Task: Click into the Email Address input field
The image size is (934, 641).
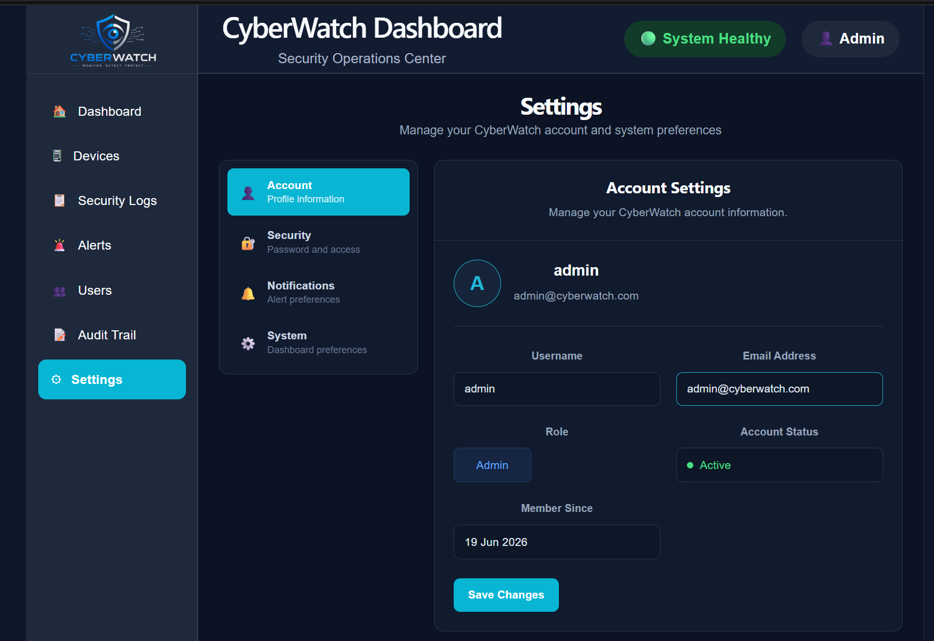Action: click(779, 389)
